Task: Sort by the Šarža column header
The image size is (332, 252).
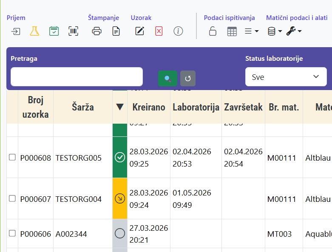Action: tap(83, 107)
